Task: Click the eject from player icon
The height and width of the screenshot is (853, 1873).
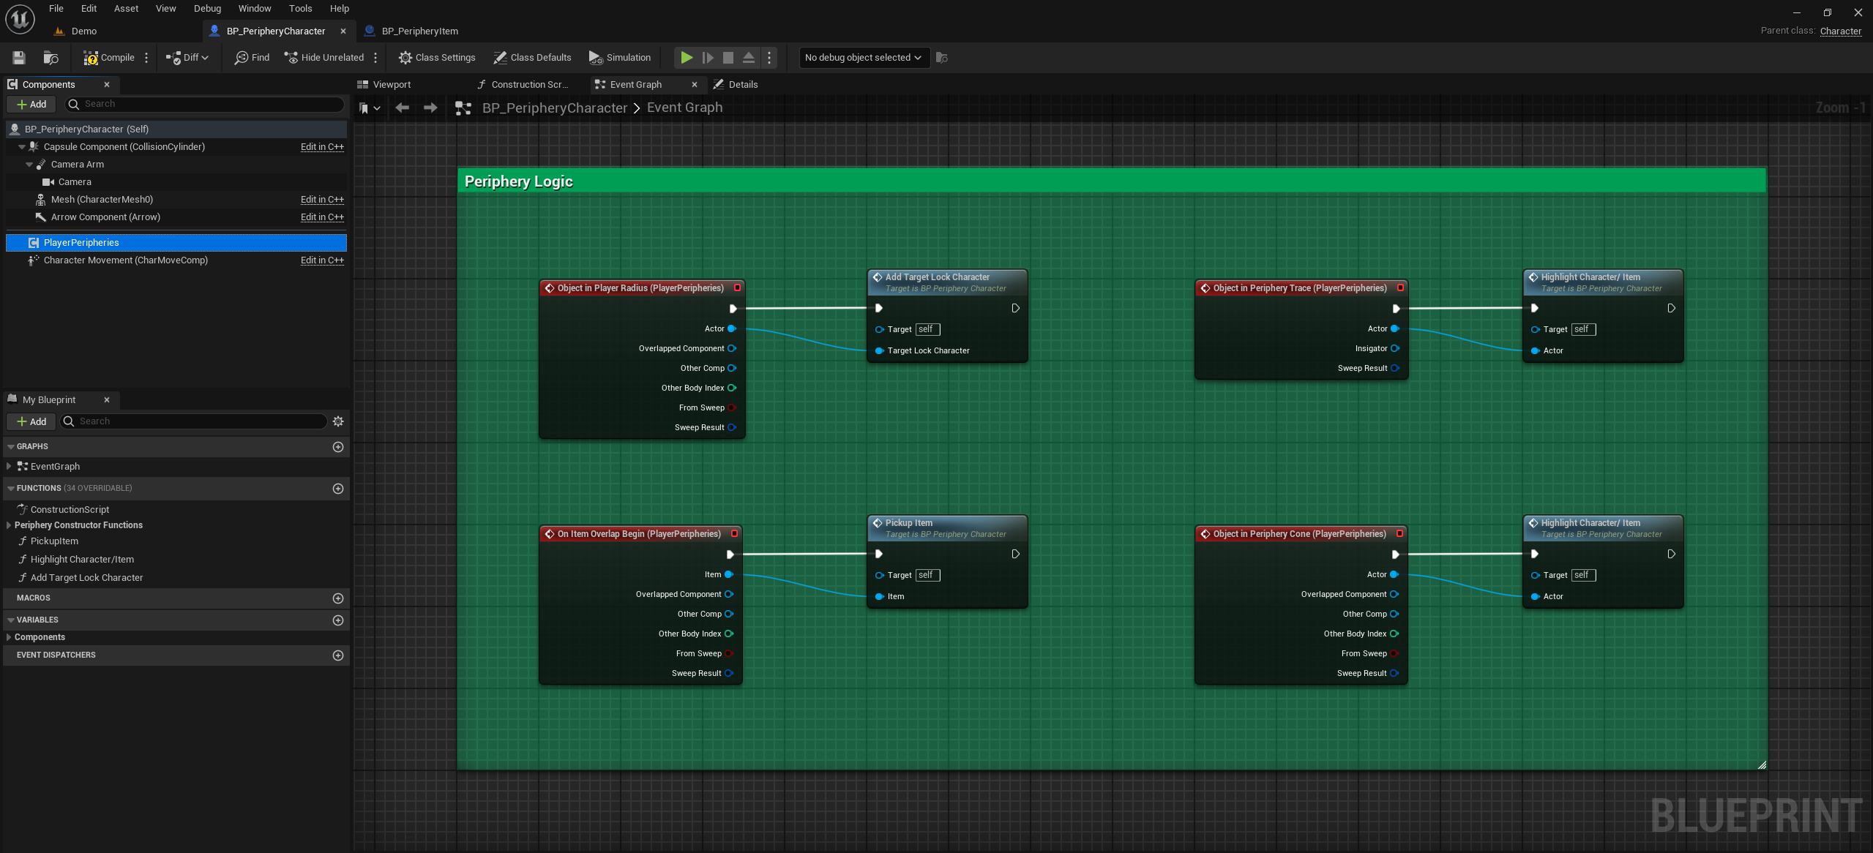Action: coord(749,58)
